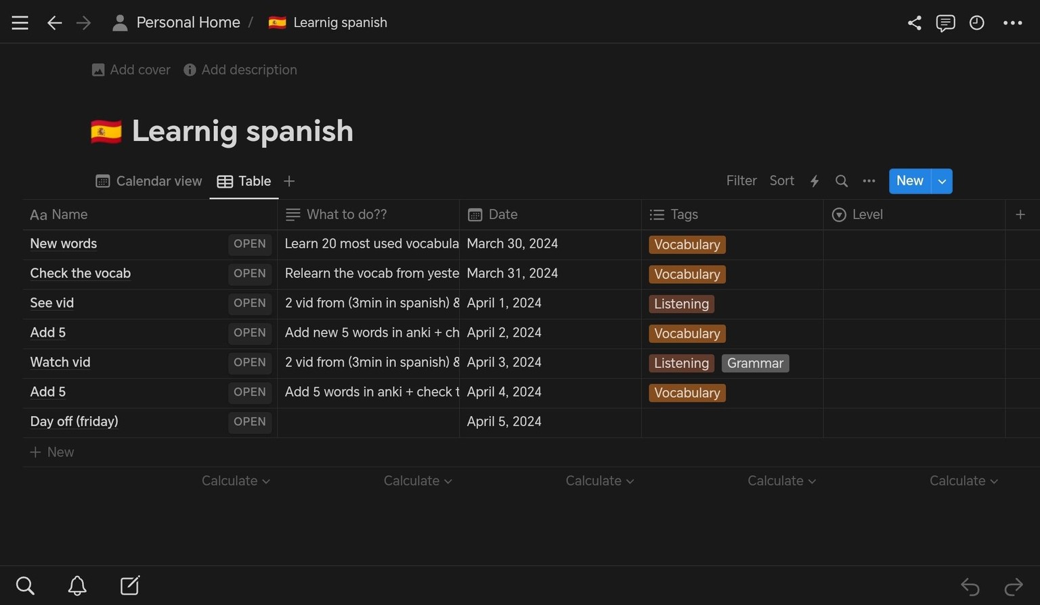Expand Calculate under Name column
The image size is (1040, 605).
pyautogui.click(x=236, y=480)
